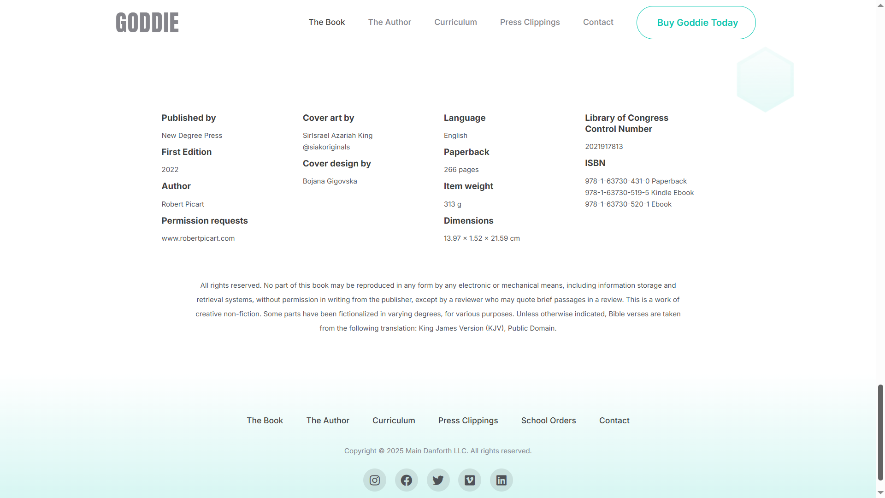Open Contact in top navigation

coord(598,22)
